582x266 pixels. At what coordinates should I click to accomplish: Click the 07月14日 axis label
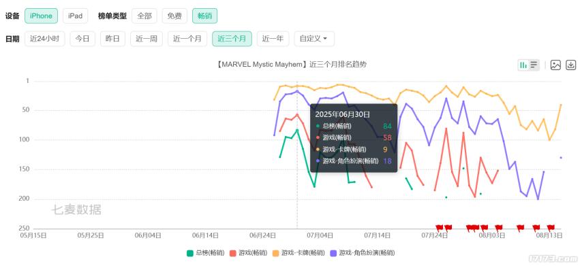[378, 235]
